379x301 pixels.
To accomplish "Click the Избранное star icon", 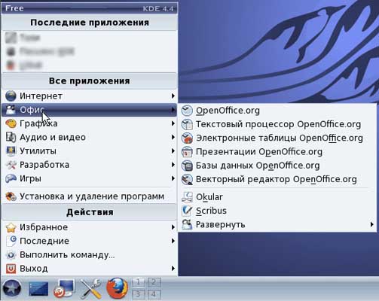I will pos(11,227).
